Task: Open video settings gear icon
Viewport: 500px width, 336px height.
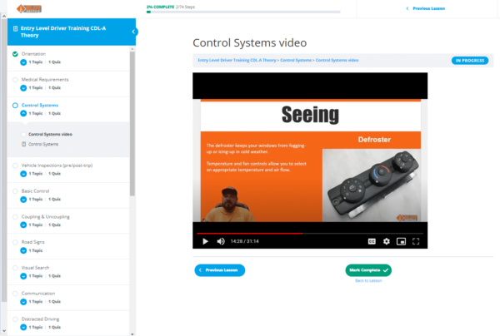Action: pyautogui.click(x=387, y=241)
